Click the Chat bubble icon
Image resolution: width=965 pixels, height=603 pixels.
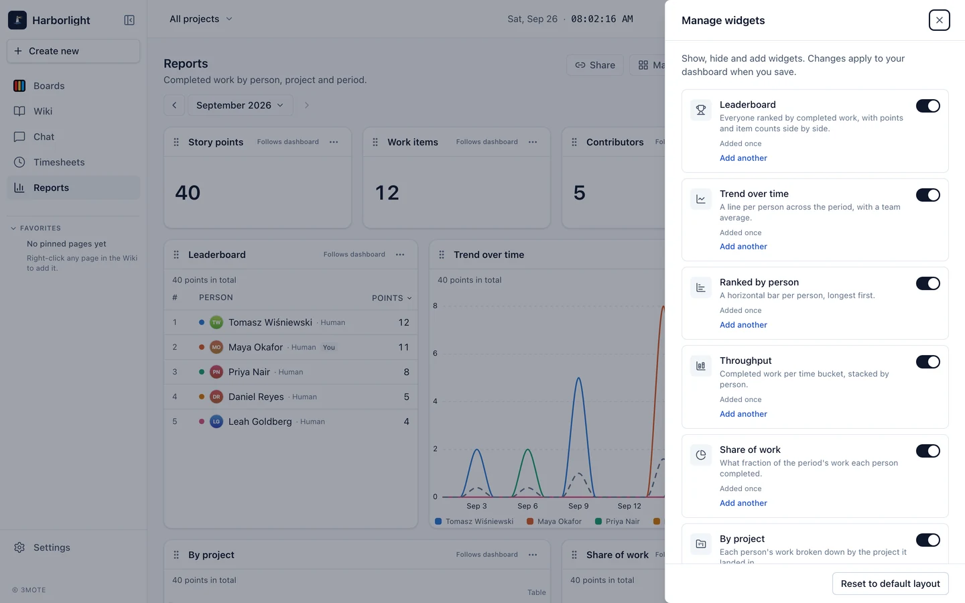[x=19, y=137]
